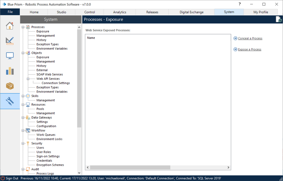Collapse the Resources tree node

pos(23,105)
